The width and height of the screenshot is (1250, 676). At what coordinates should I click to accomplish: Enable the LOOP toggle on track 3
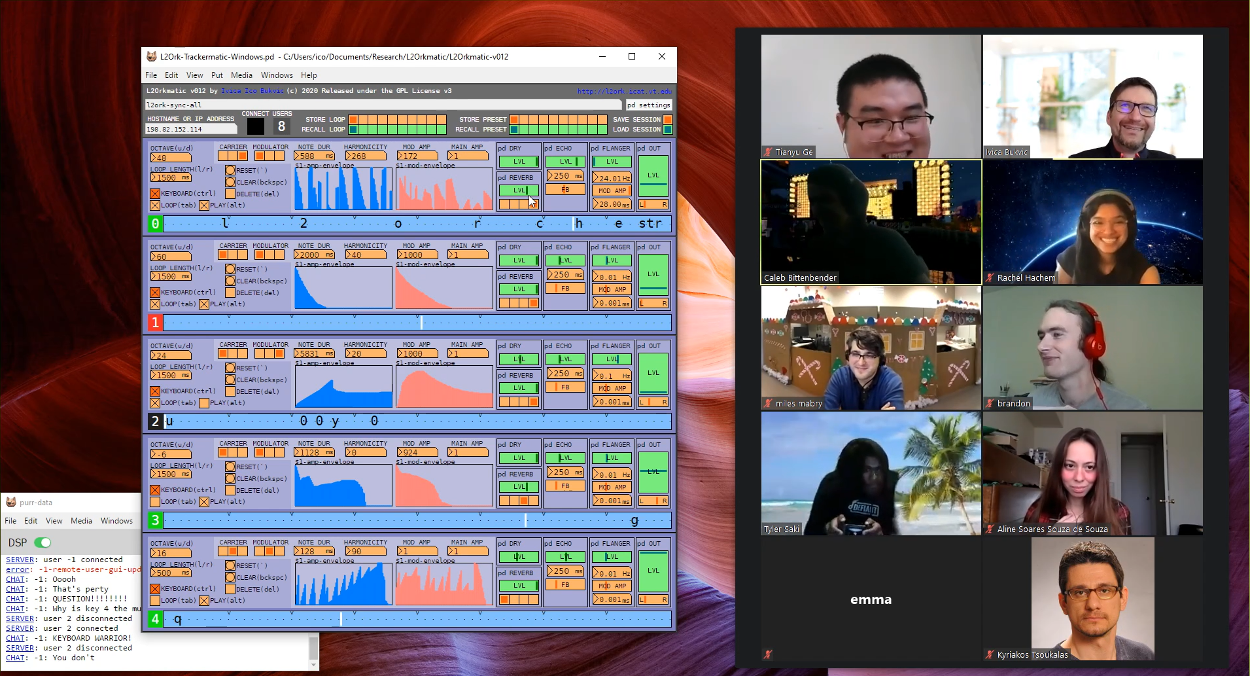coord(155,502)
